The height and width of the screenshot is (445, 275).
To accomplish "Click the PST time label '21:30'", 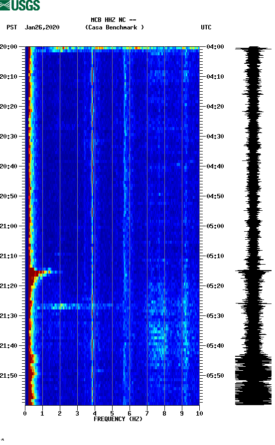I will (x=8, y=316).
